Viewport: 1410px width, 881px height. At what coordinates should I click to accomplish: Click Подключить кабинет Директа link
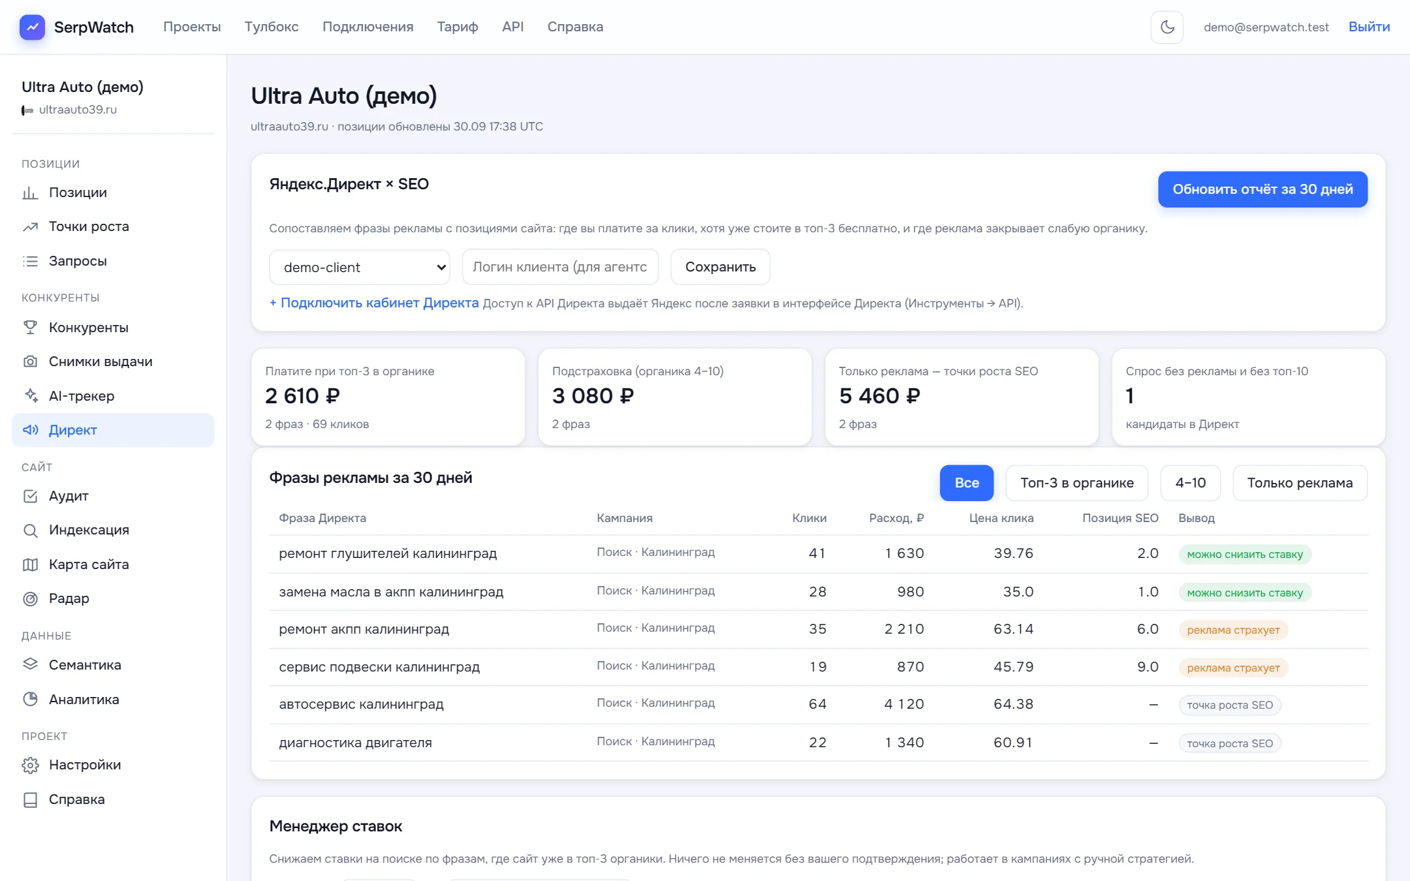[374, 303]
